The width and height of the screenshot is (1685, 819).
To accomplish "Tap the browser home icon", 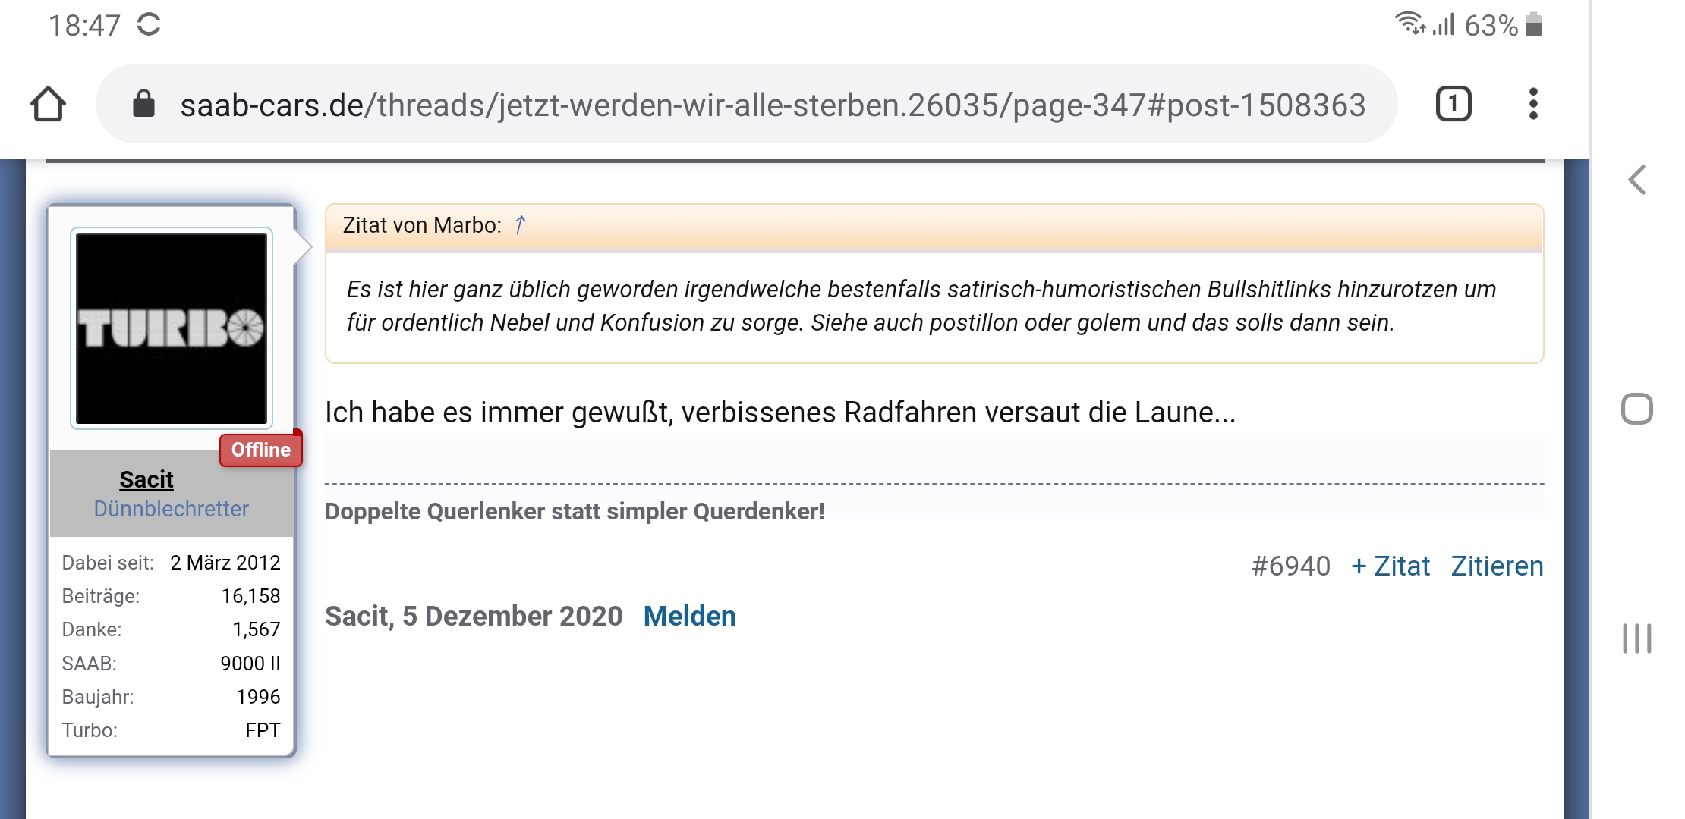I will coord(48,104).
